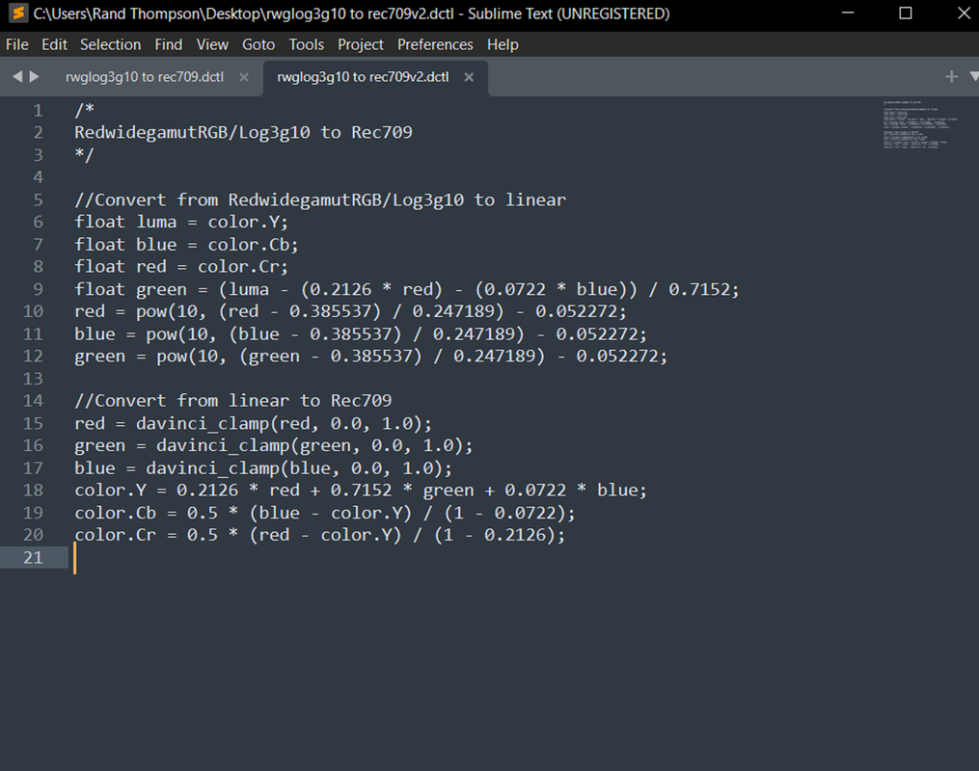Click the minimap code preview
This screenshot has width=979, height=771.
point(920,124)
